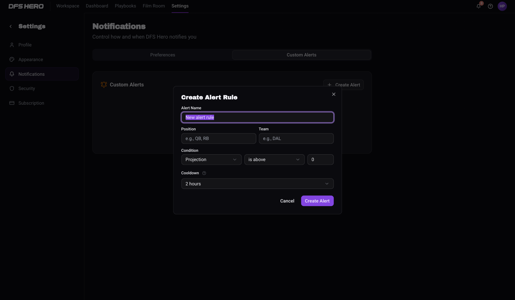The image size is (515, 300).
Task: Cancel the alert rule creation
Action: 287,201
